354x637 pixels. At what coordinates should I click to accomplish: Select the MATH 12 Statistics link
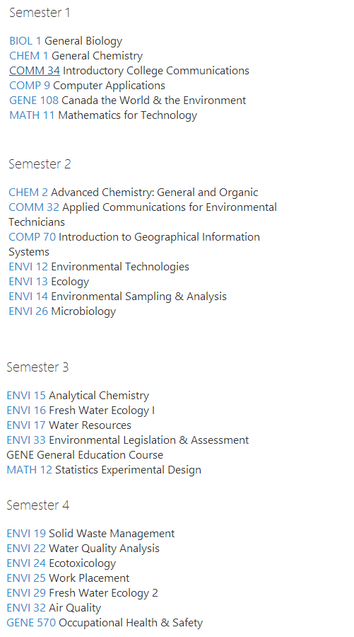point(29,470)
